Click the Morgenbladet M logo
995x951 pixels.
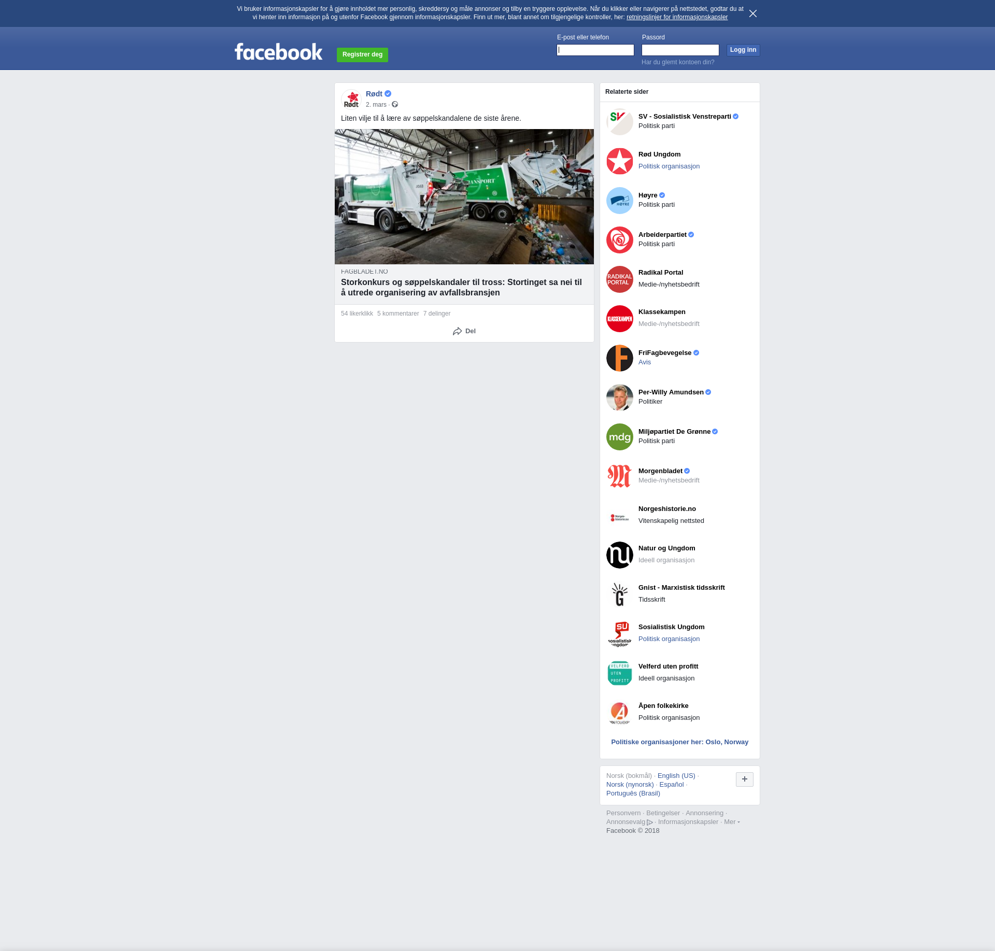point(620,476)
